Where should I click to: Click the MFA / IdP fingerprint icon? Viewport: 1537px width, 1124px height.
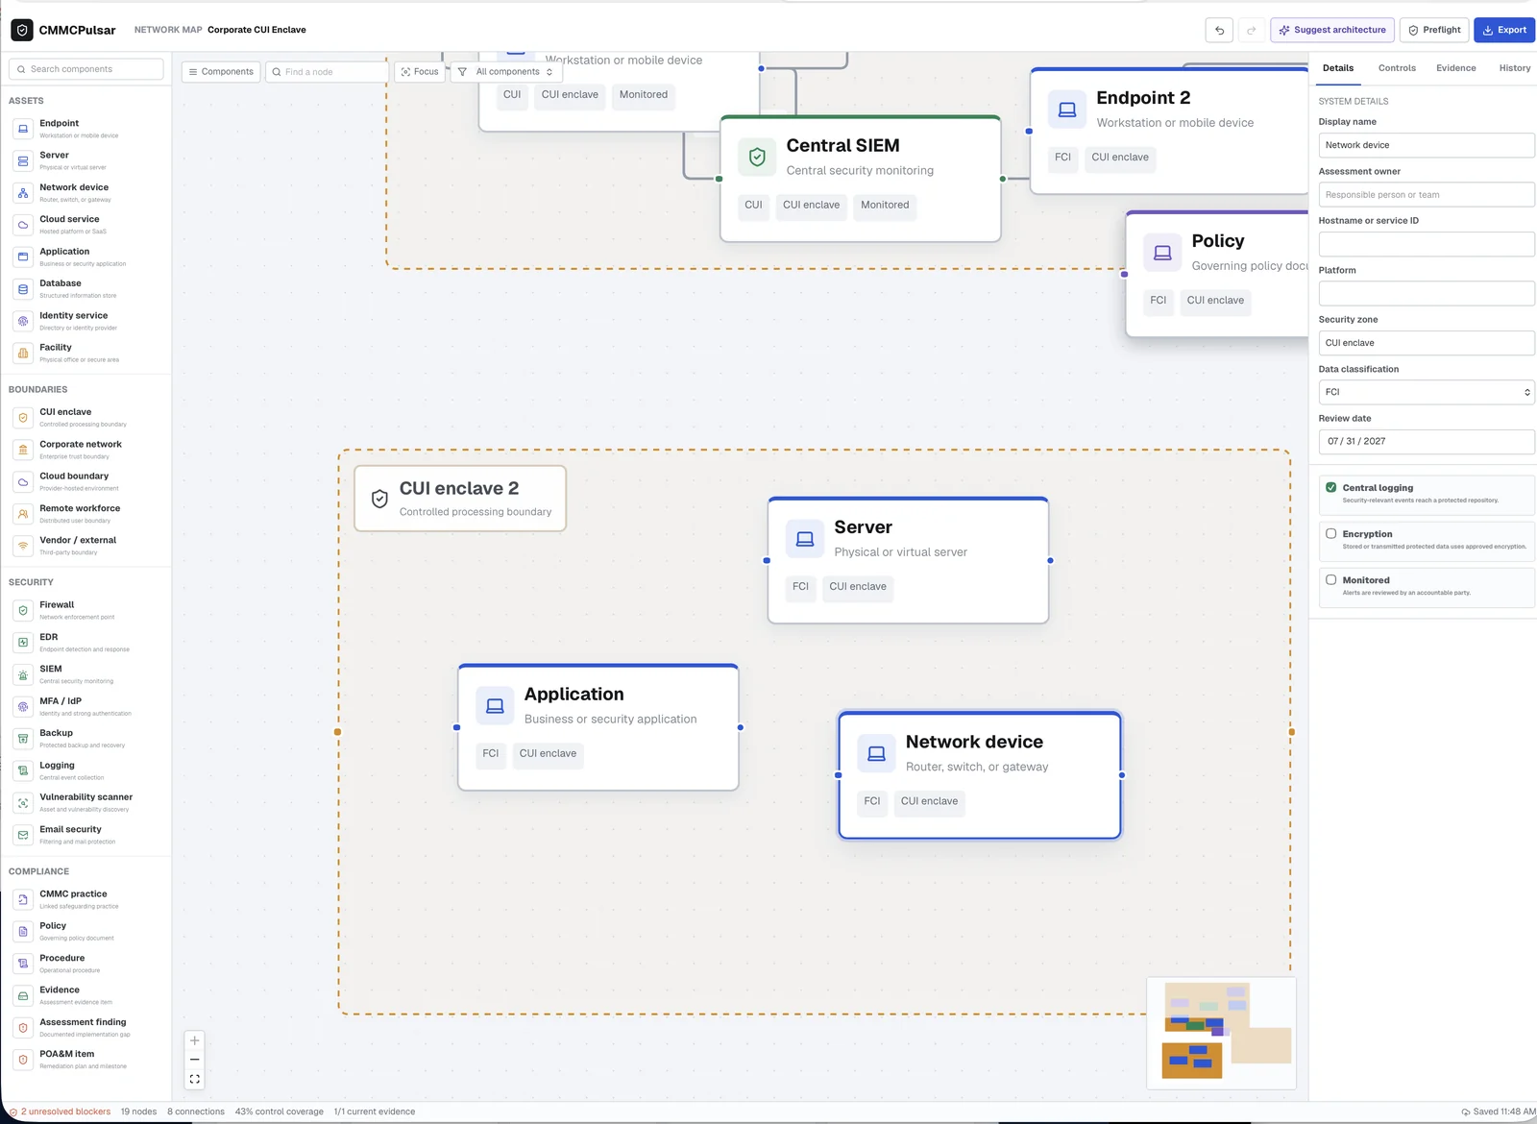click(x=23, y=707)
